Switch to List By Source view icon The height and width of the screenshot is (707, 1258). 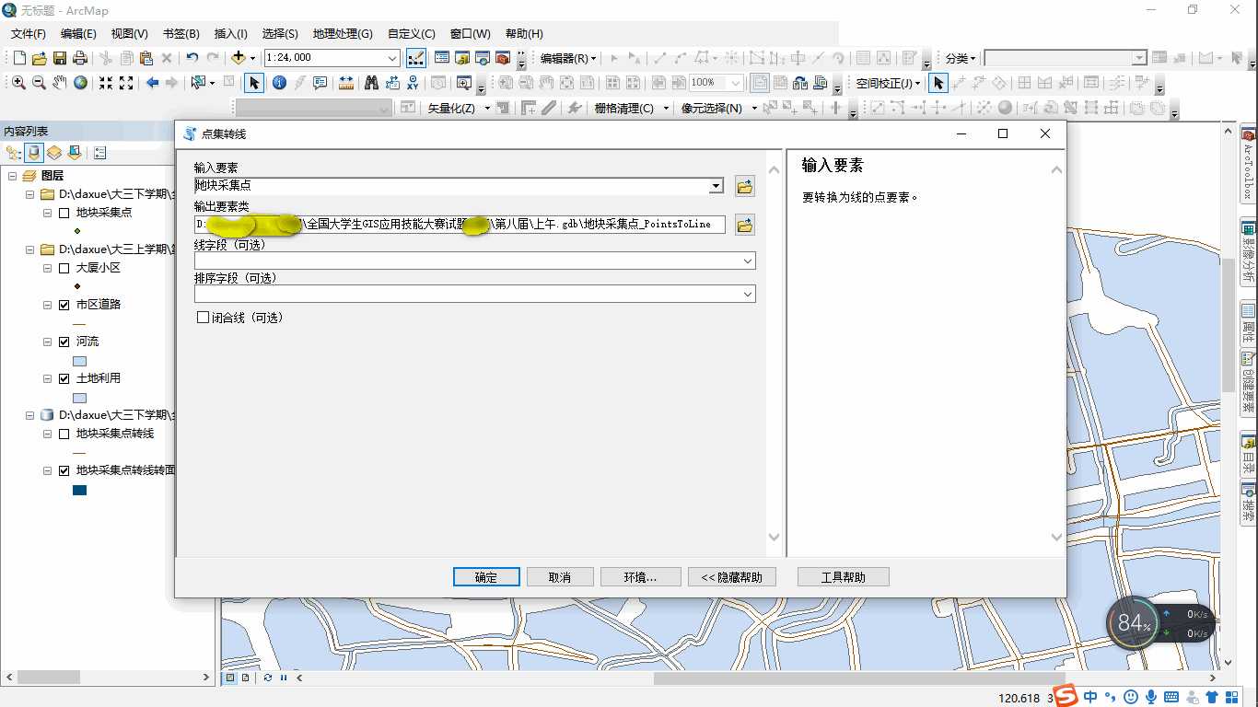34,153
